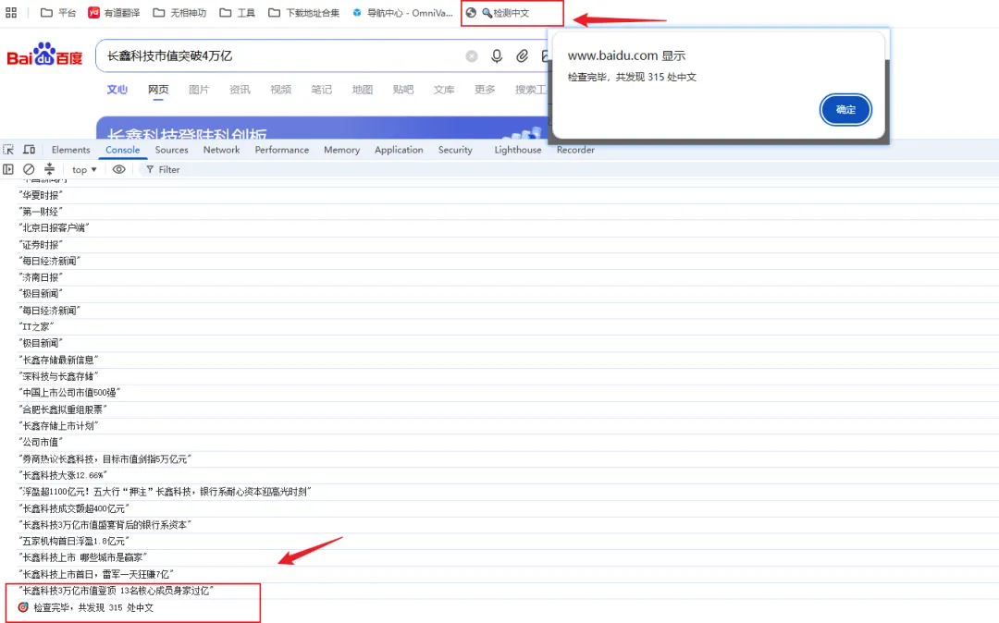The width and height of the screenshot is (999, 623).
Task: Click console line "长鑫科技大涨12.66%"
Action: pyautogui.click(x=63, y=475)
